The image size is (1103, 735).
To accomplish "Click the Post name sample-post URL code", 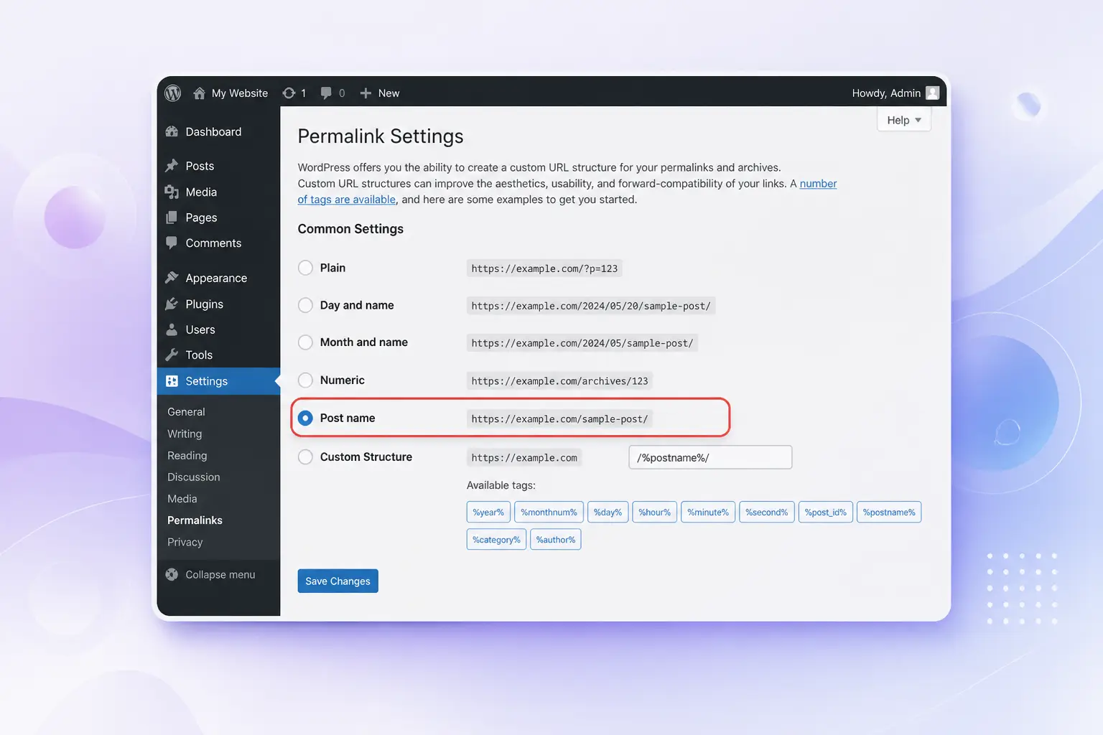I will pyautogui.click(x=559, y=418).
